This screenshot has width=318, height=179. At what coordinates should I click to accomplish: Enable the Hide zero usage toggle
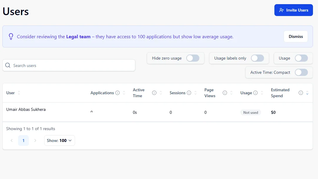point(193,58)
